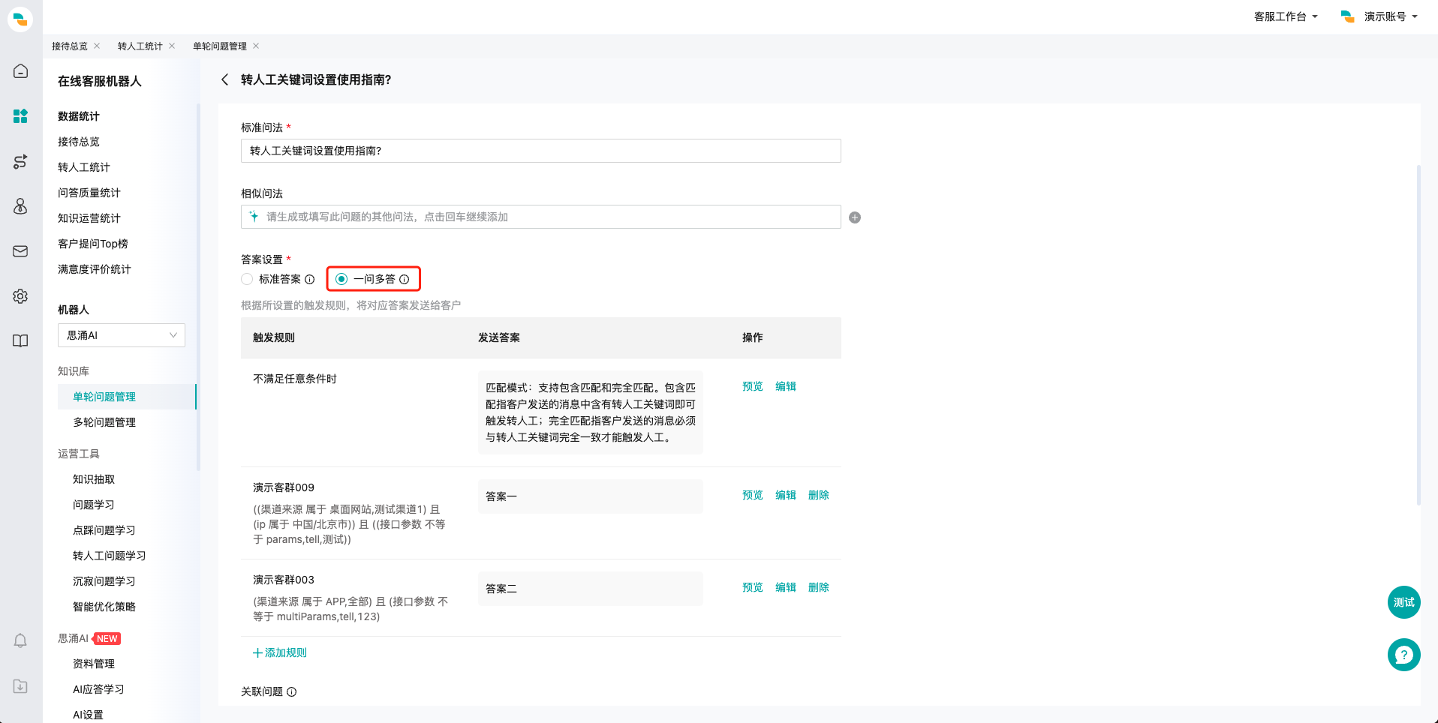Open the book documentation icon in left rail
1438x723 pixels.
pos(20,341)
